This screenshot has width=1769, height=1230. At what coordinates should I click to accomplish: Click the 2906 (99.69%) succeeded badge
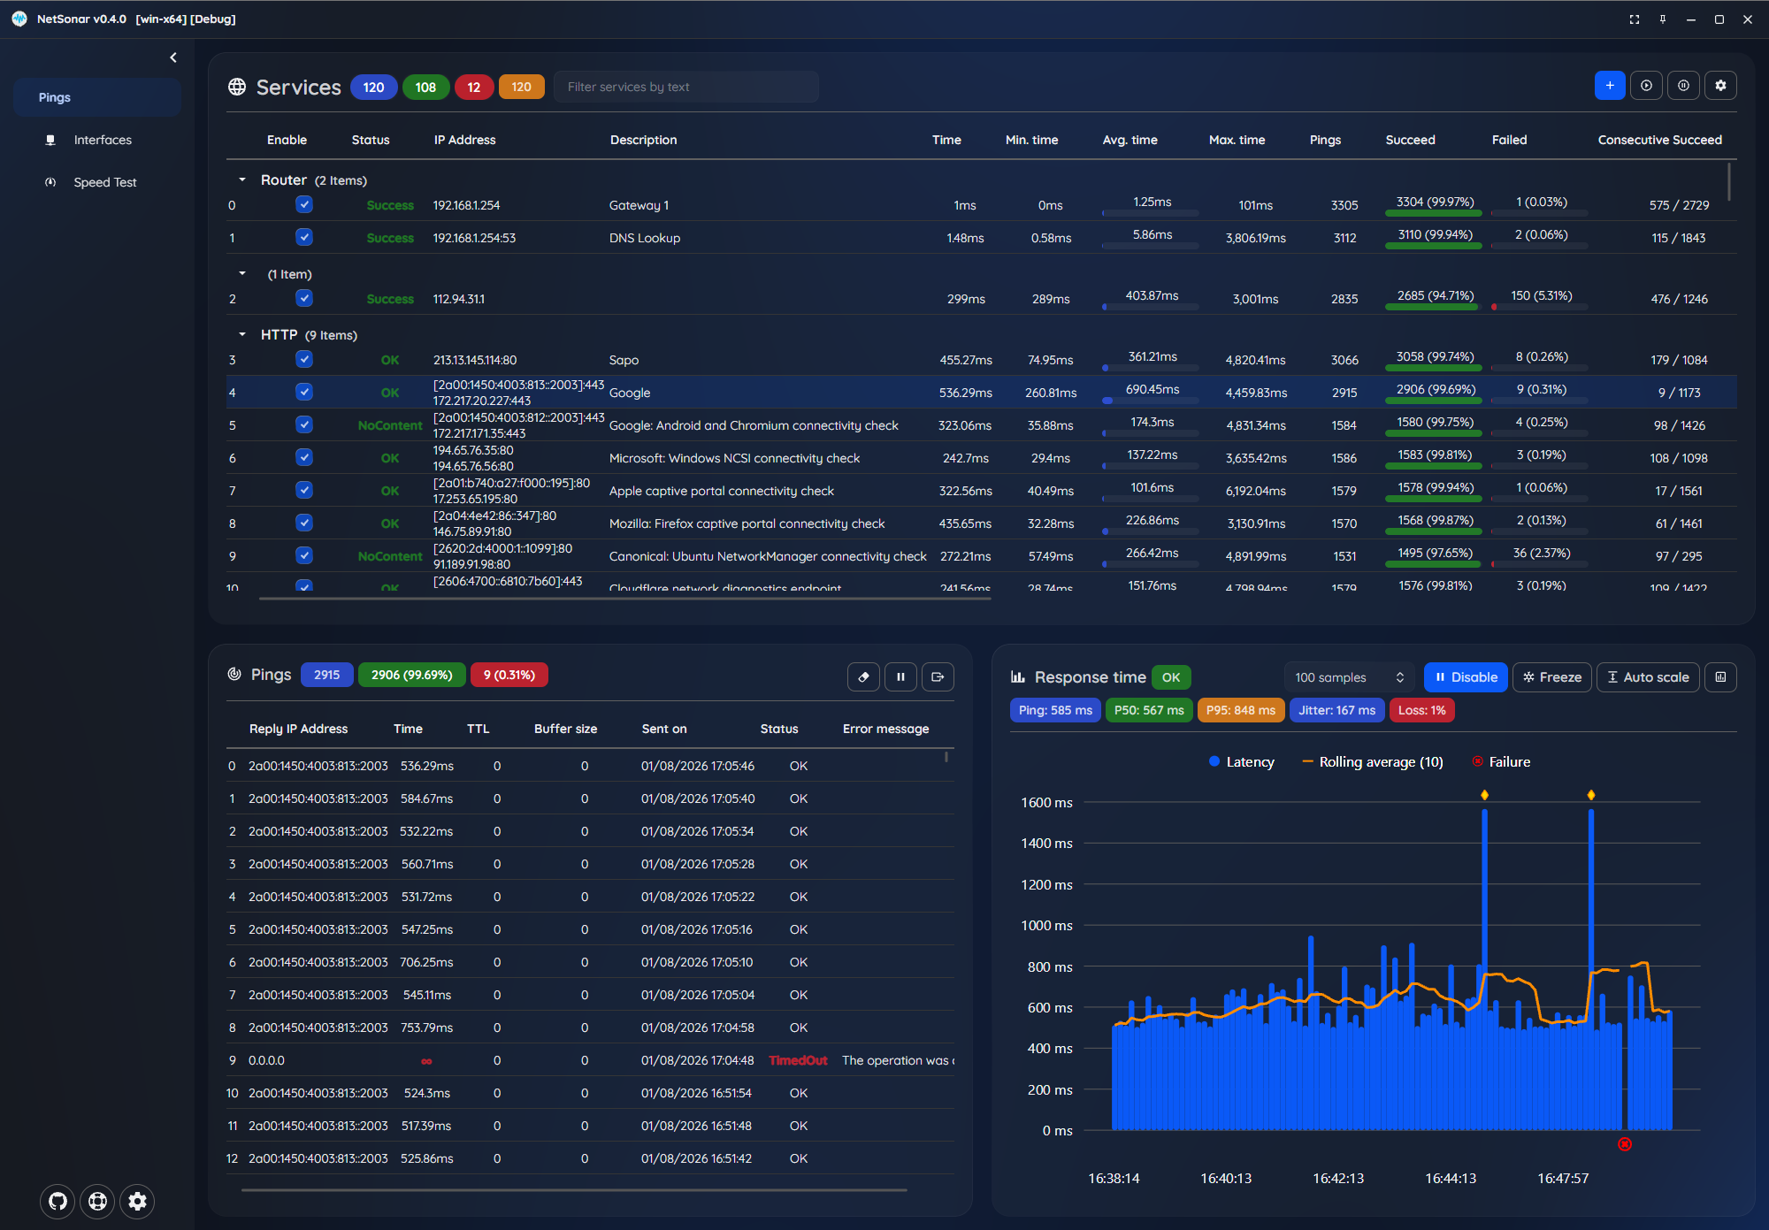coord(411,675)
